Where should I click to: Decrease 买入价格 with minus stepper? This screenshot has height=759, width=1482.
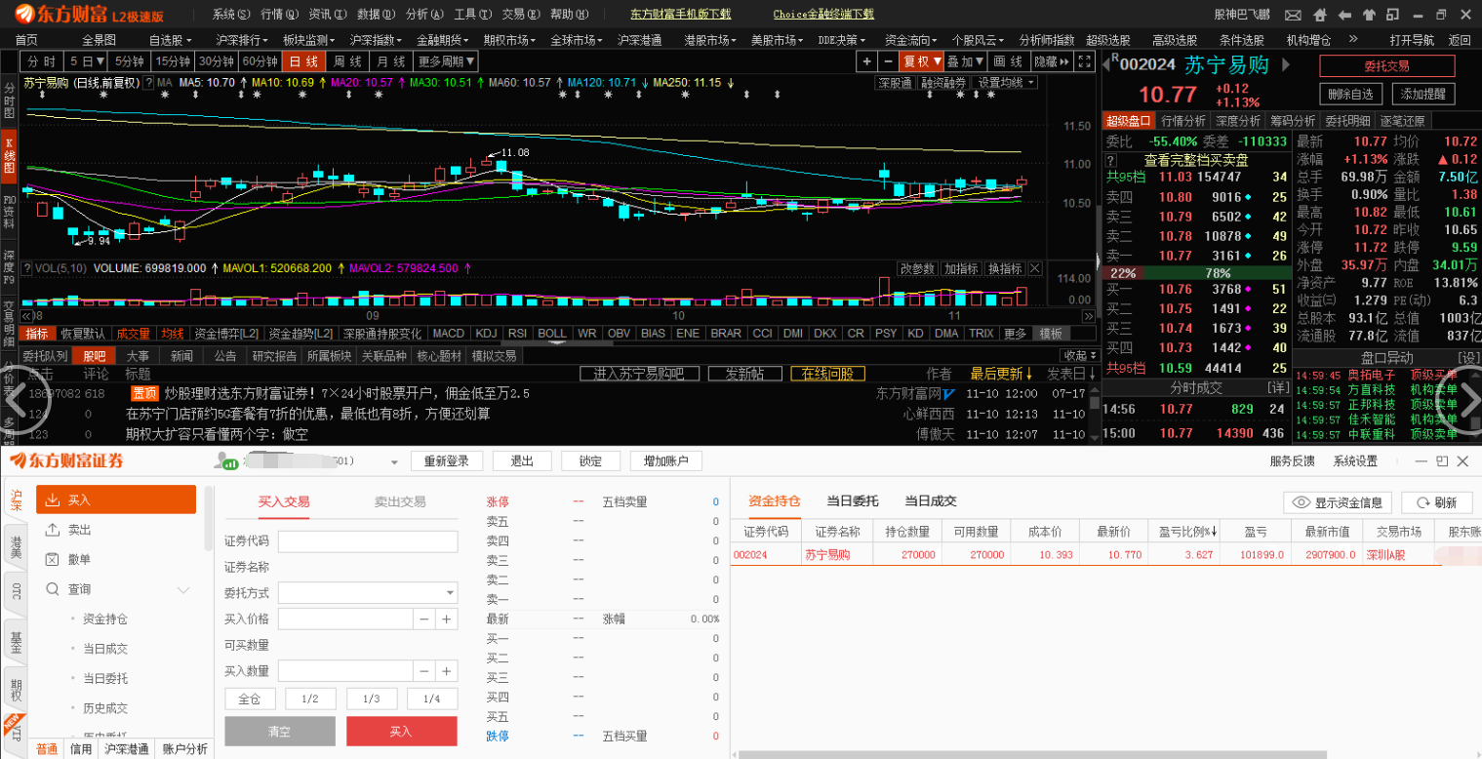[x=424, y=619]
